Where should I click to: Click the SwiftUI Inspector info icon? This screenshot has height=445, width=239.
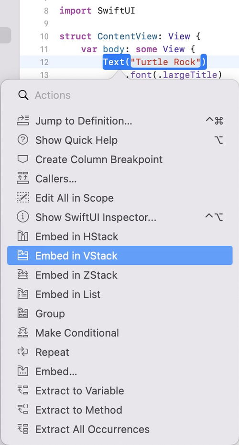click(23, 217)
